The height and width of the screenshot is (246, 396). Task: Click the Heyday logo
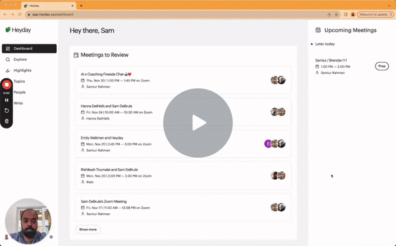pyautogui.click(x=18, y=30)
